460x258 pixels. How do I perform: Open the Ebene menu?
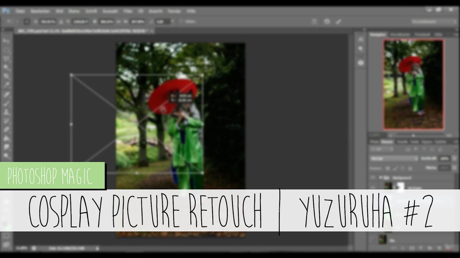74,11
